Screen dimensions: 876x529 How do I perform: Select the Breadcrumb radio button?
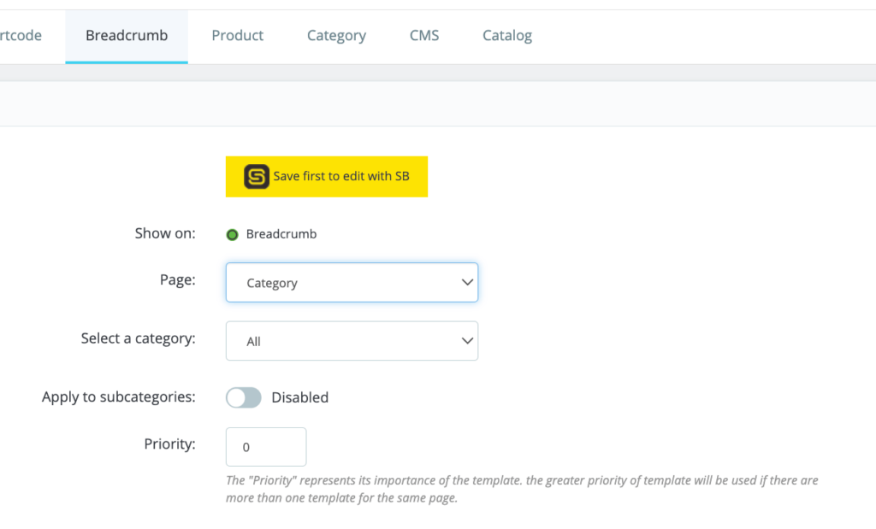232,234
